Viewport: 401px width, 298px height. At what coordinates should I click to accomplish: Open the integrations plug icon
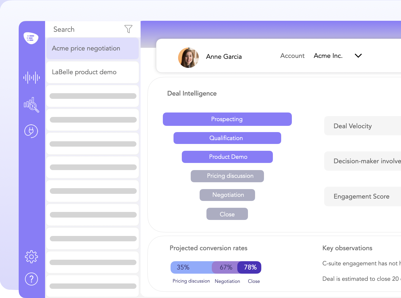(x=31, y=131)
